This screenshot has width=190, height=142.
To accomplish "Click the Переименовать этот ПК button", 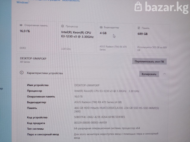I will pos(149,62).
